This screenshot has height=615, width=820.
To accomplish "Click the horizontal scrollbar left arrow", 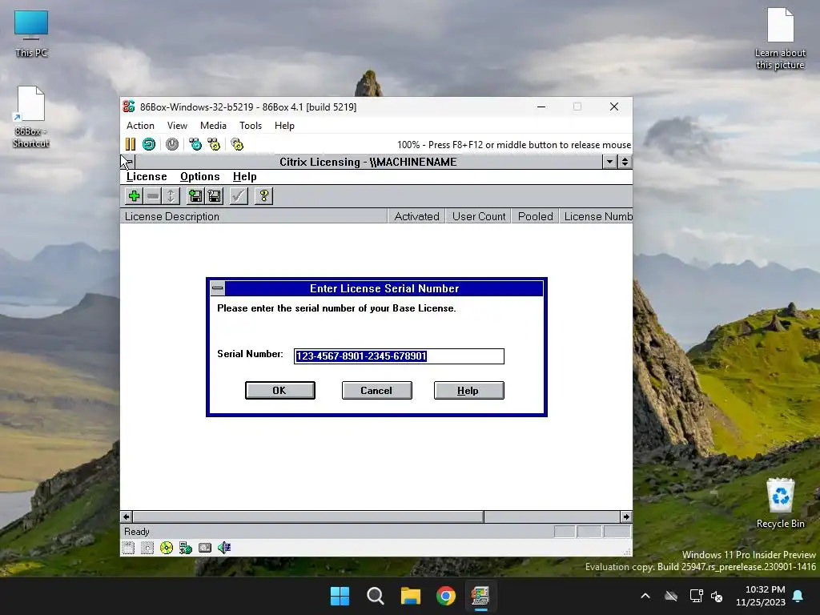I will pyautogui.click(x=126, y=517).
